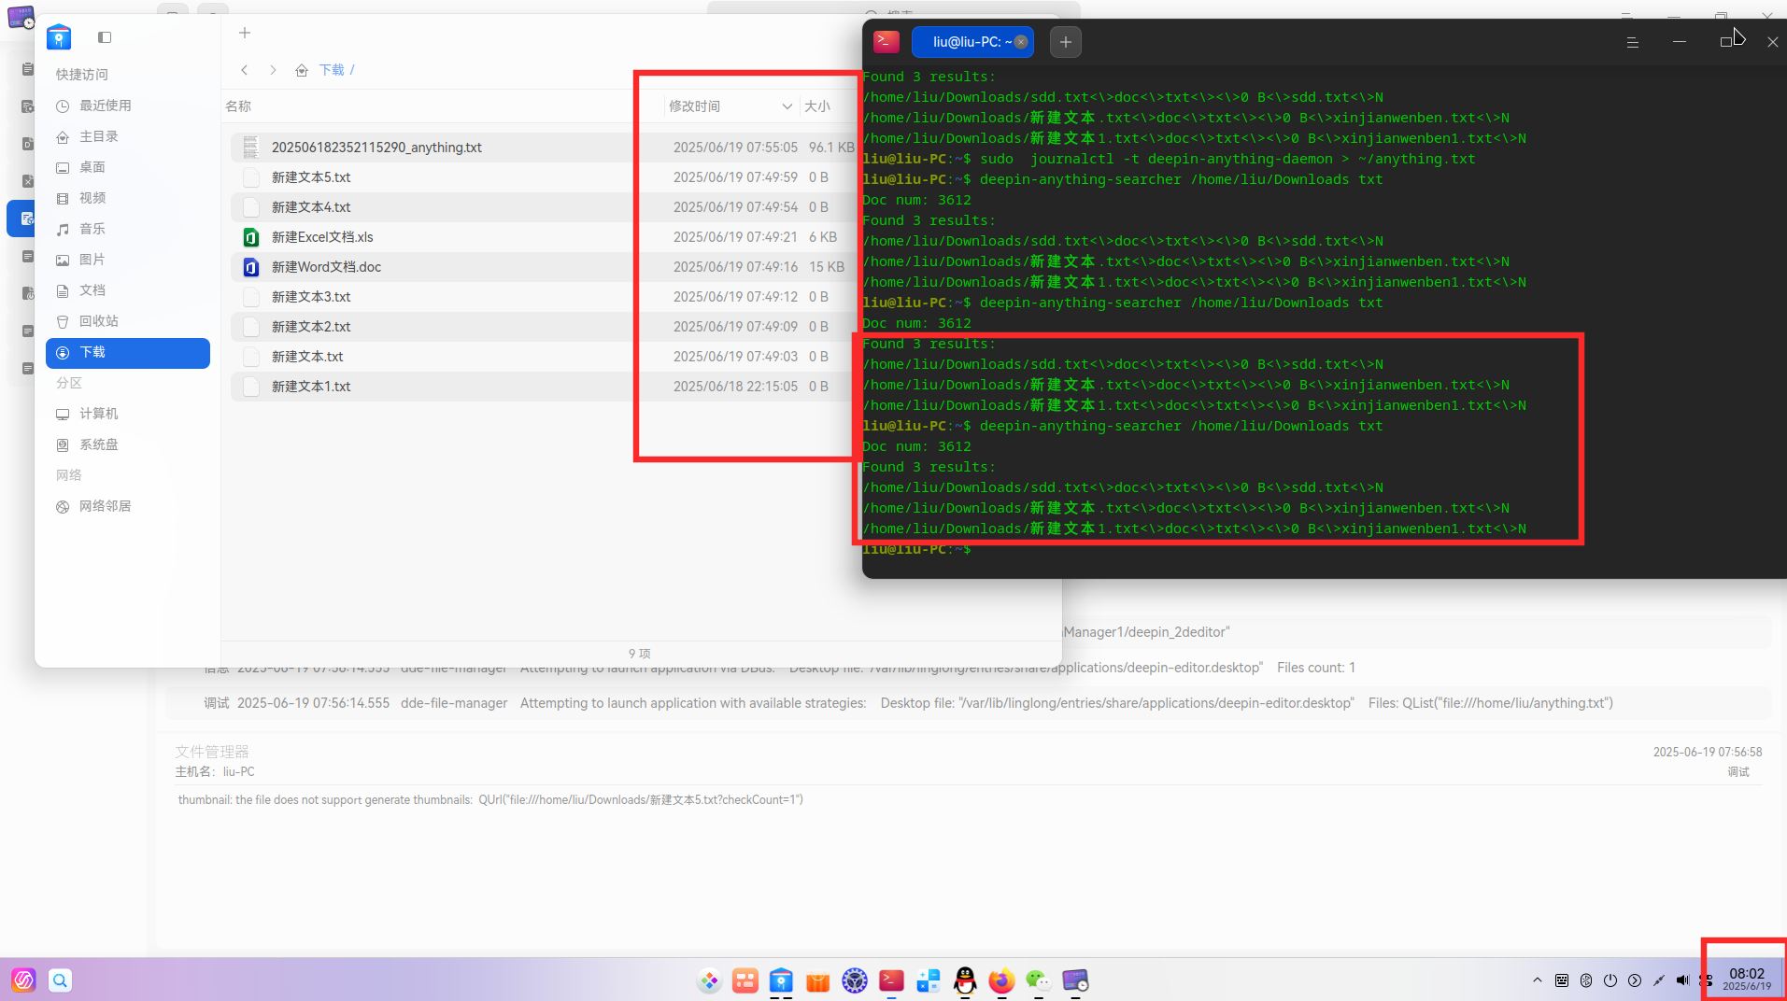Close the liu@liu-PC terminal tab
This screenshot has width=1787, height=1001.
point(1021,42)
